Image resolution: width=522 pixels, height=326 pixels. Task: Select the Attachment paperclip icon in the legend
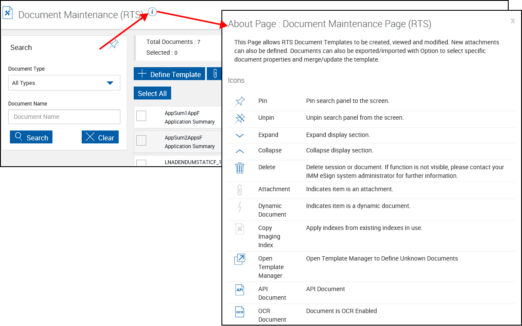(x=240, y=190)
